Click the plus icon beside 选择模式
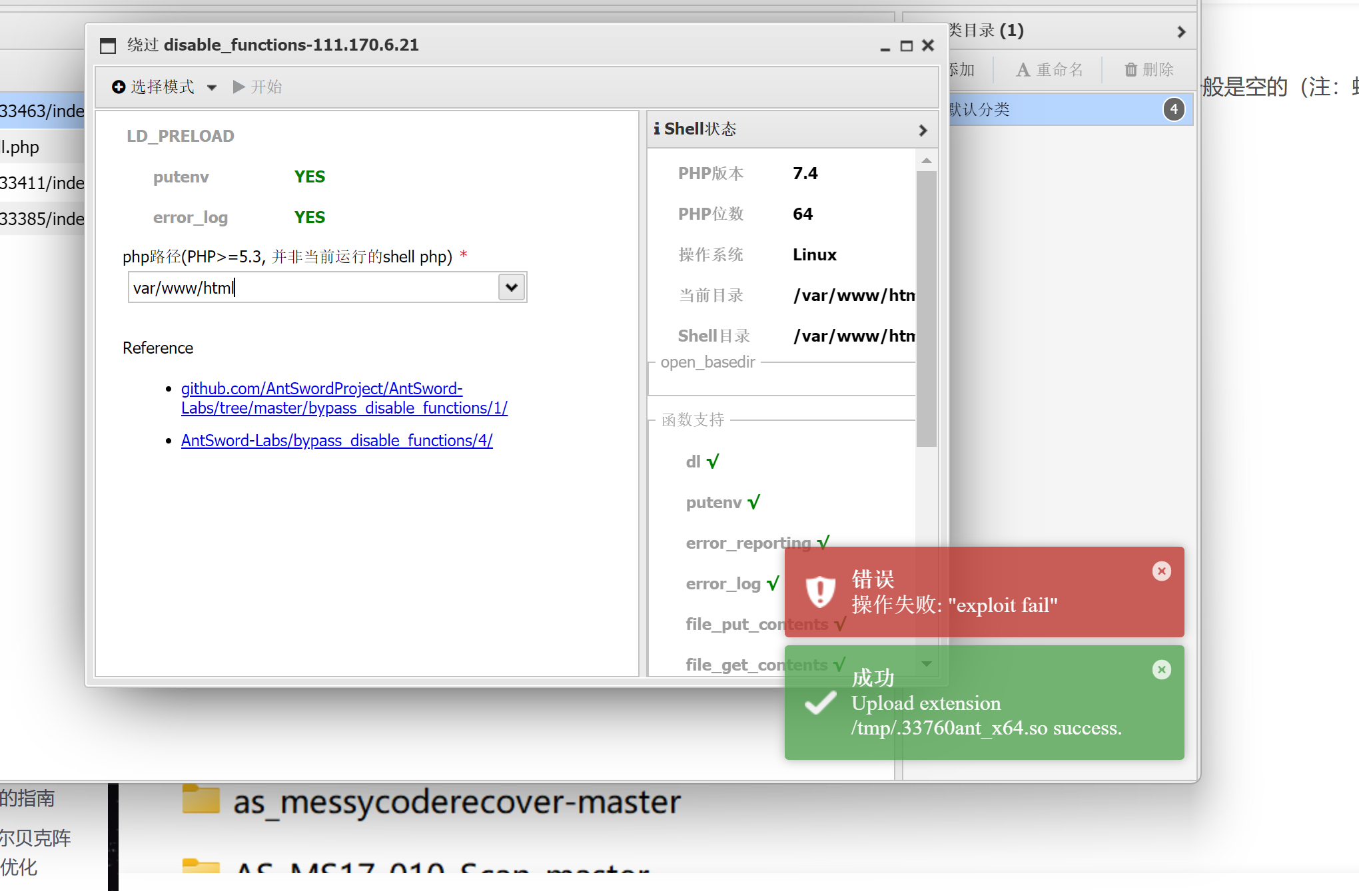1359x891 pixels. (x=119, y=87)
